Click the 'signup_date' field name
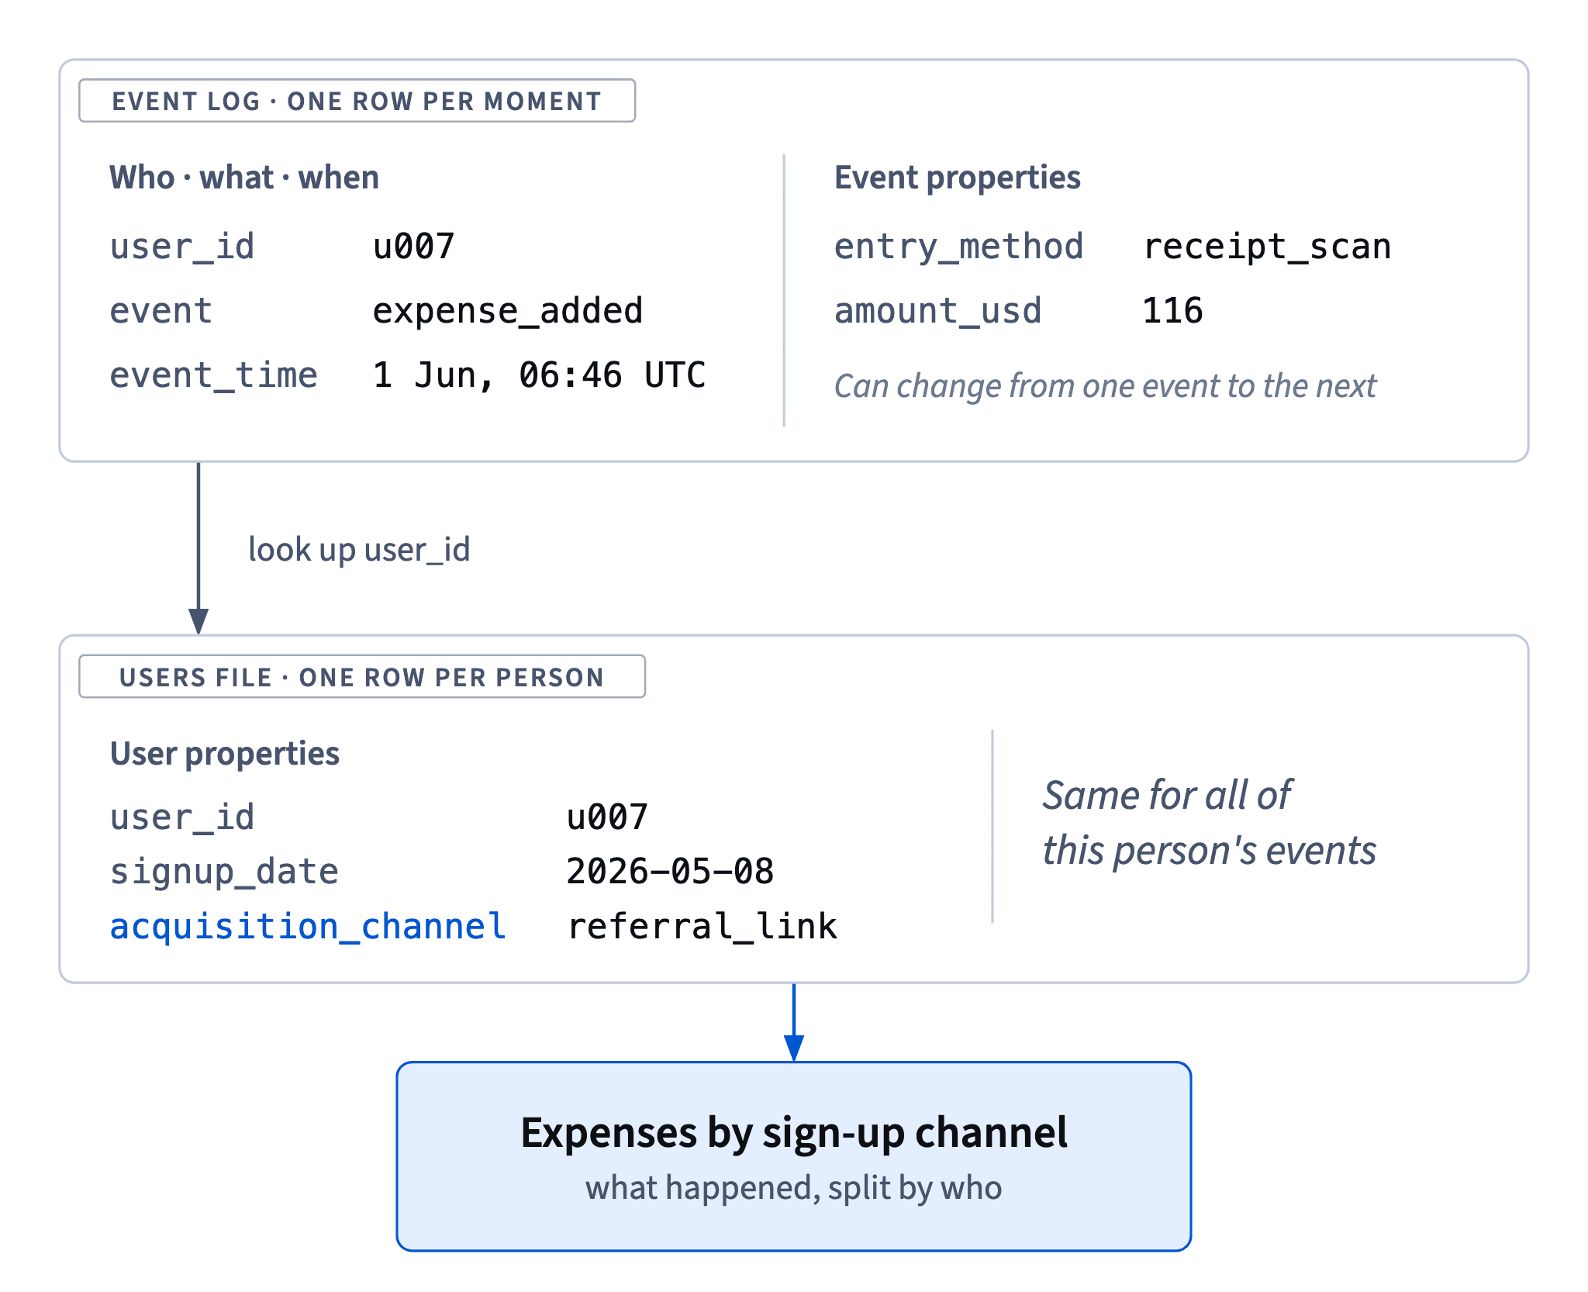This screenshot has width=1588, height=1292. click(224, 872)
